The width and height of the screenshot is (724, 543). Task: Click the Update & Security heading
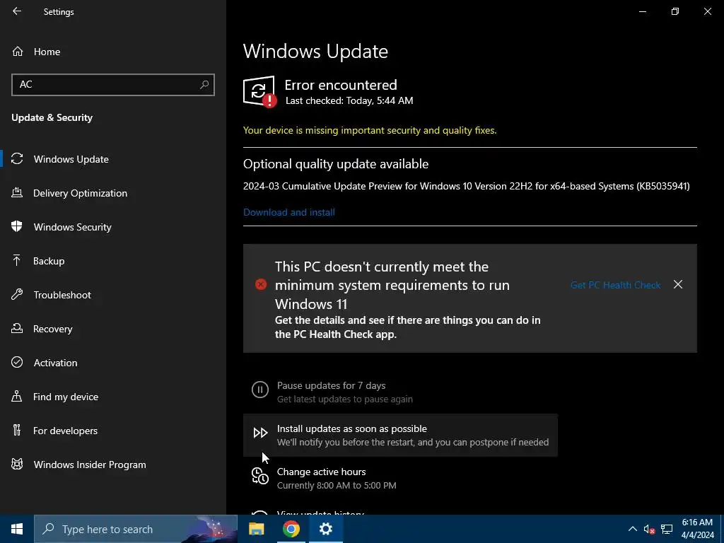coord(52,118)
